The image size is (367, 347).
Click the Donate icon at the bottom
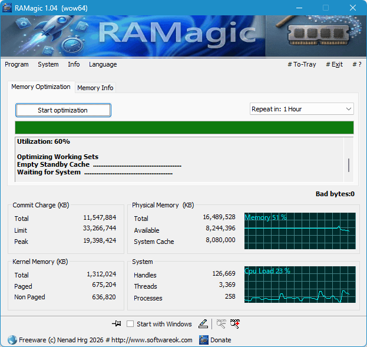coord(204,340)
